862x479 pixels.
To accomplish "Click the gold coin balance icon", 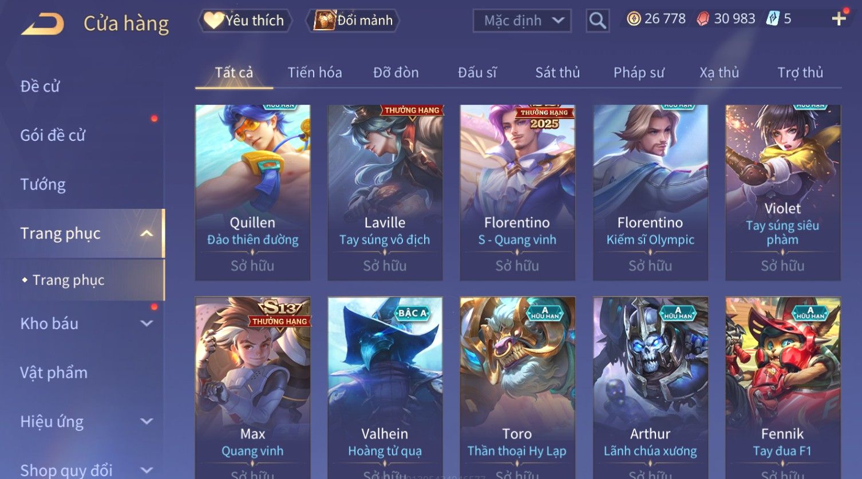I will [x=634, y=19].
